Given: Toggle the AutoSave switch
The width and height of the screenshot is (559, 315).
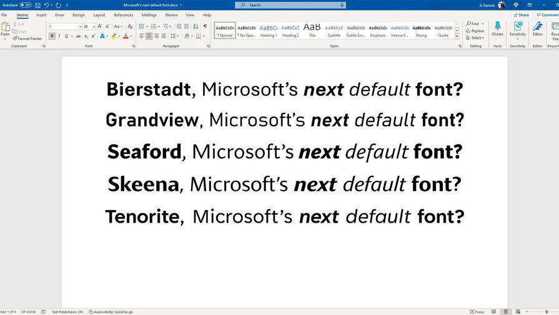Looking at the screenshot, I should point(26,5).
